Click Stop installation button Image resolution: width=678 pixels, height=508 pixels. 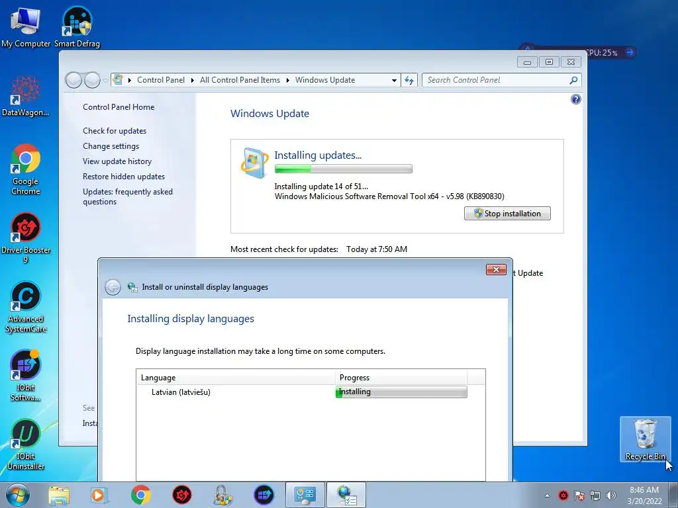tap(507, 214)
